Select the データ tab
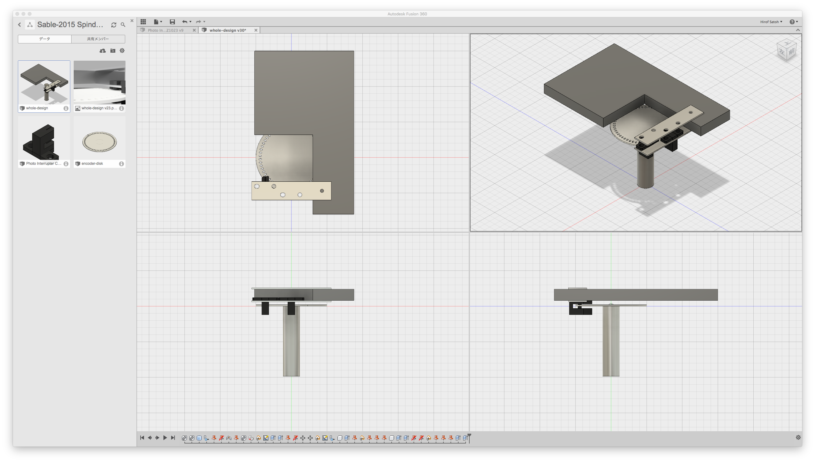The height and width of the screenshot is (462, 815). coord(44,39)
